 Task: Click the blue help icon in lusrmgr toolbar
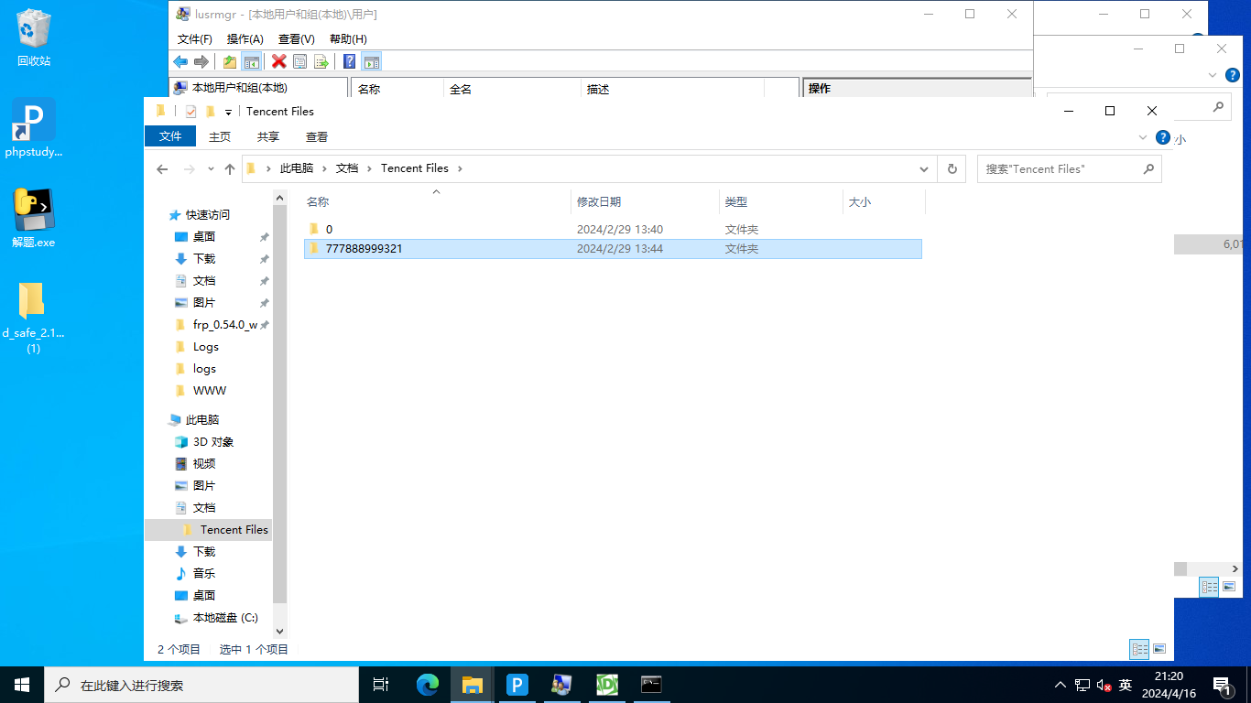(349, 61)
